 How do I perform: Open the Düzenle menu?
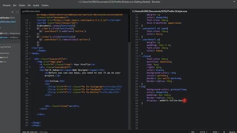point(7,5)
